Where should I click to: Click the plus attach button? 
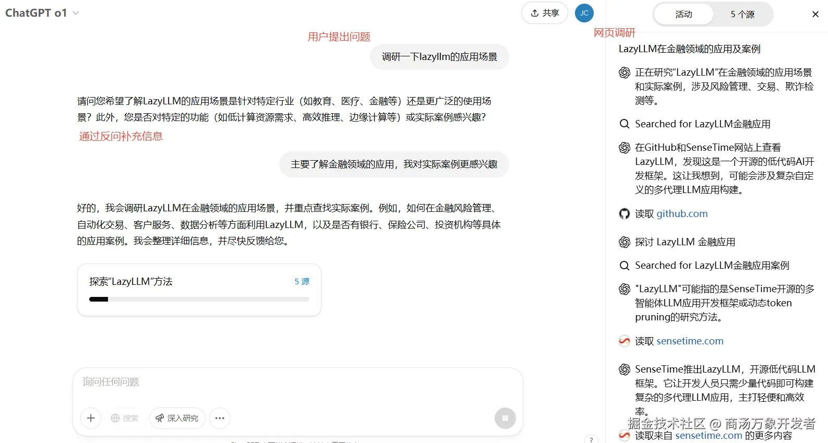pos(91,418)
